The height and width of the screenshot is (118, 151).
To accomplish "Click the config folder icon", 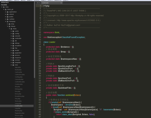I will [x=13, y=34].
